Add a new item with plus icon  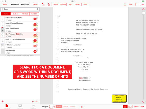[x=3, y=101]
